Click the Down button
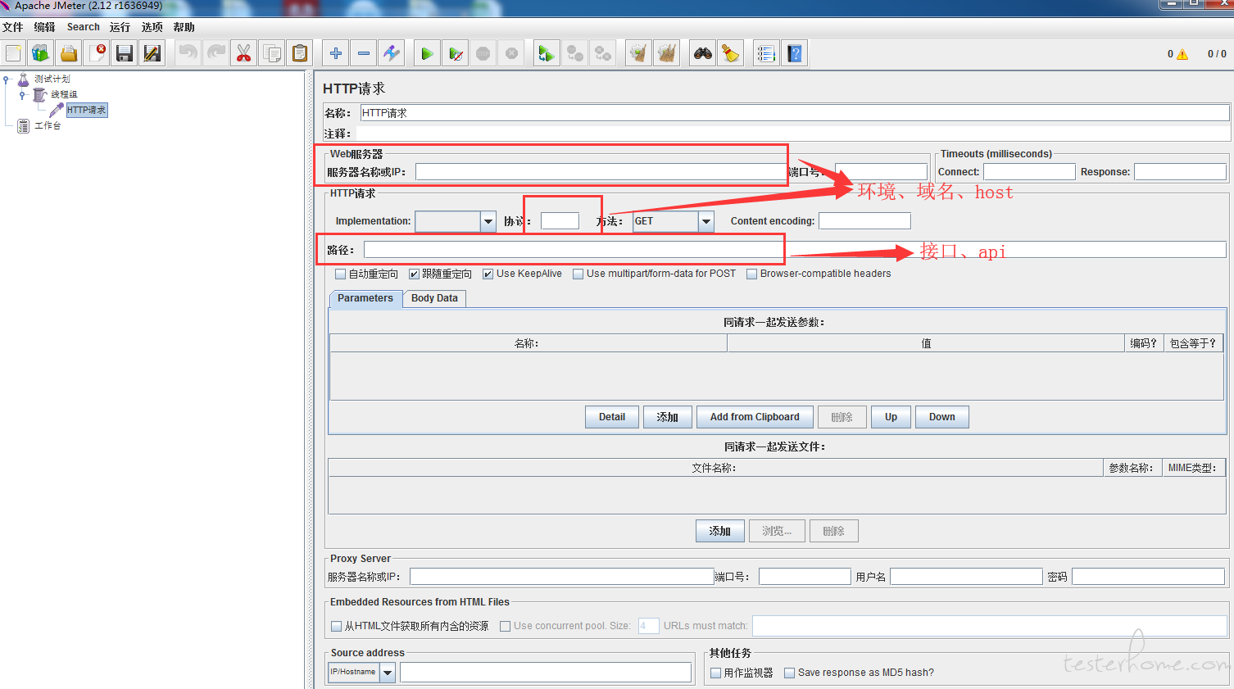 pos(942,417)
